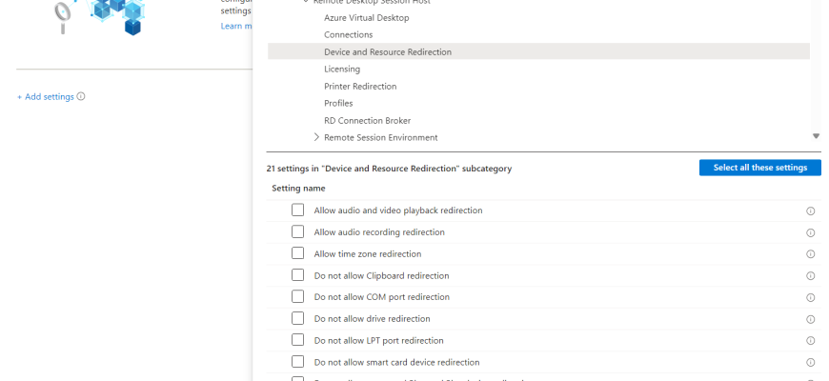The height and width of the screenshot is (381, 829).
Task: Toggle Do not allow smart card device redirection
Action: (298, 362)
